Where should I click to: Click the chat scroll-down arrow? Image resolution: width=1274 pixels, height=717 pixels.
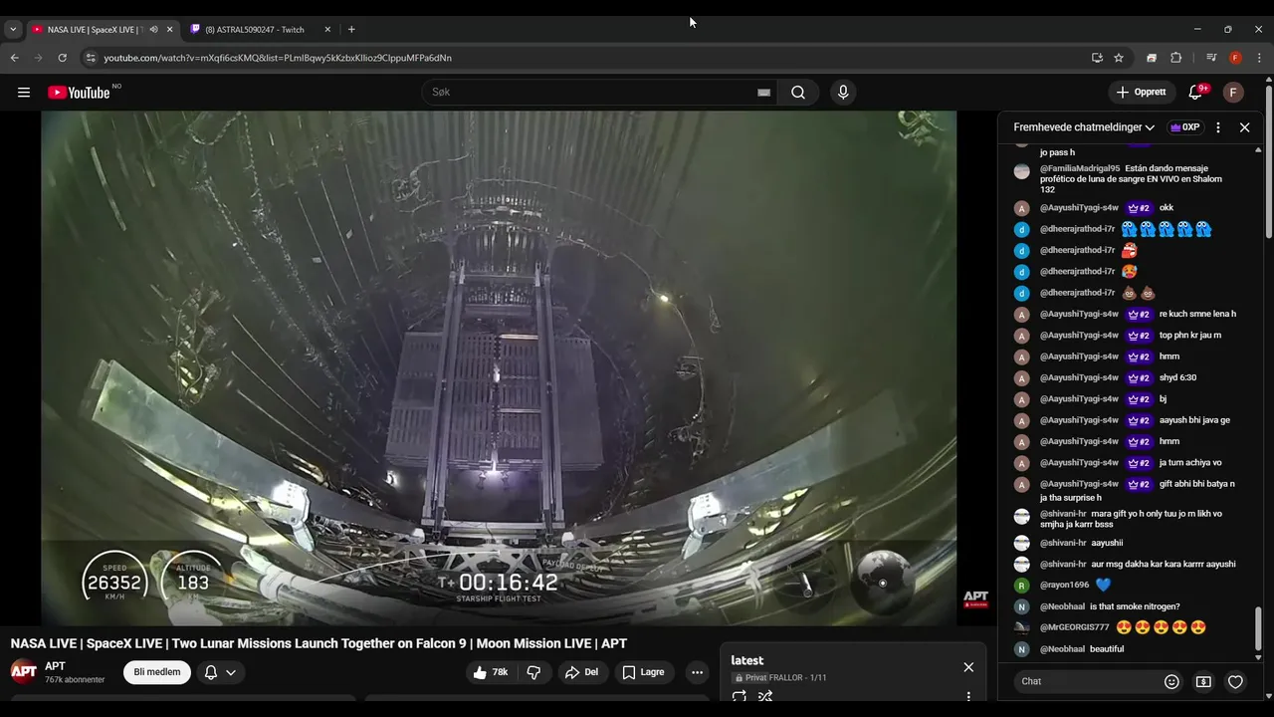pyautogui.click(x=1258, y=656)
